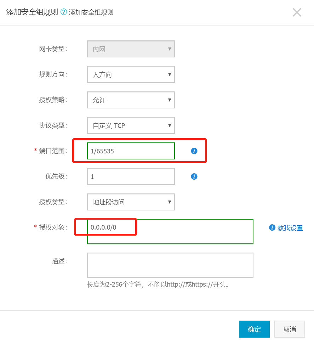Screen dimensions: 314x344
Task: Open the 授权类型 dropdown showing 地址段访问
Action: [131, 202]
